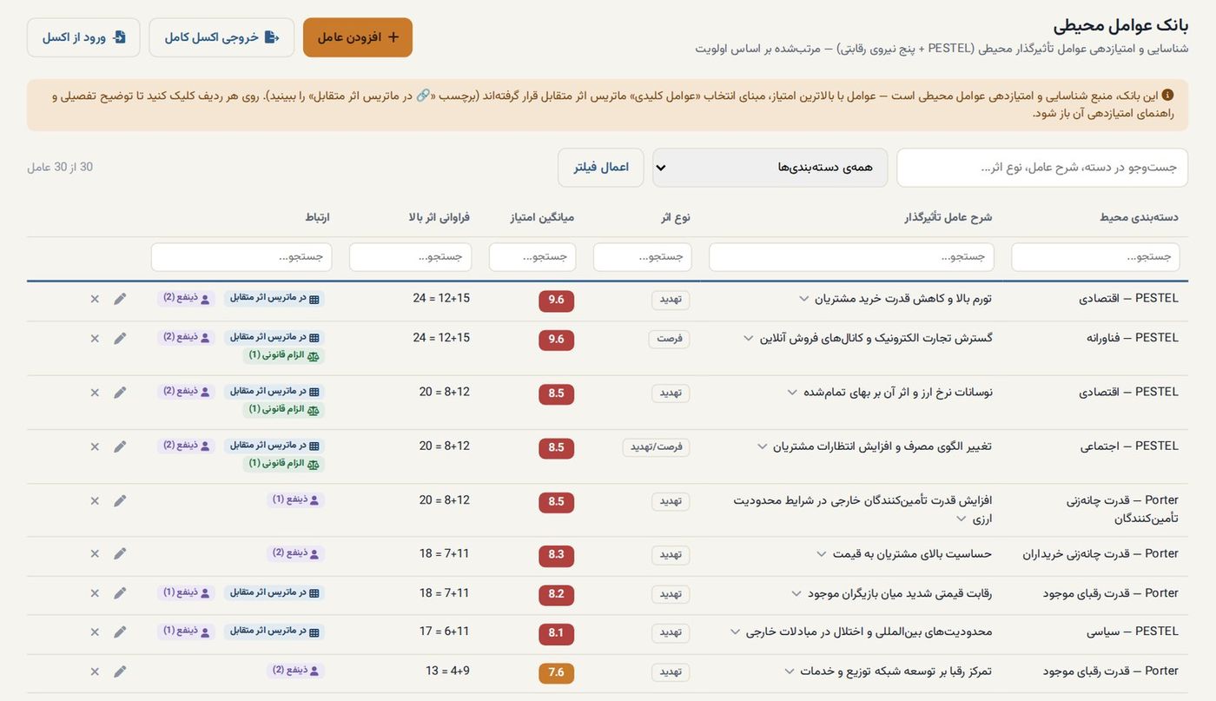The height and width of the screenshot is (701, 1216).
Task: Click the 9.6 score badge of تورم بالا
Action: (557, 301)
